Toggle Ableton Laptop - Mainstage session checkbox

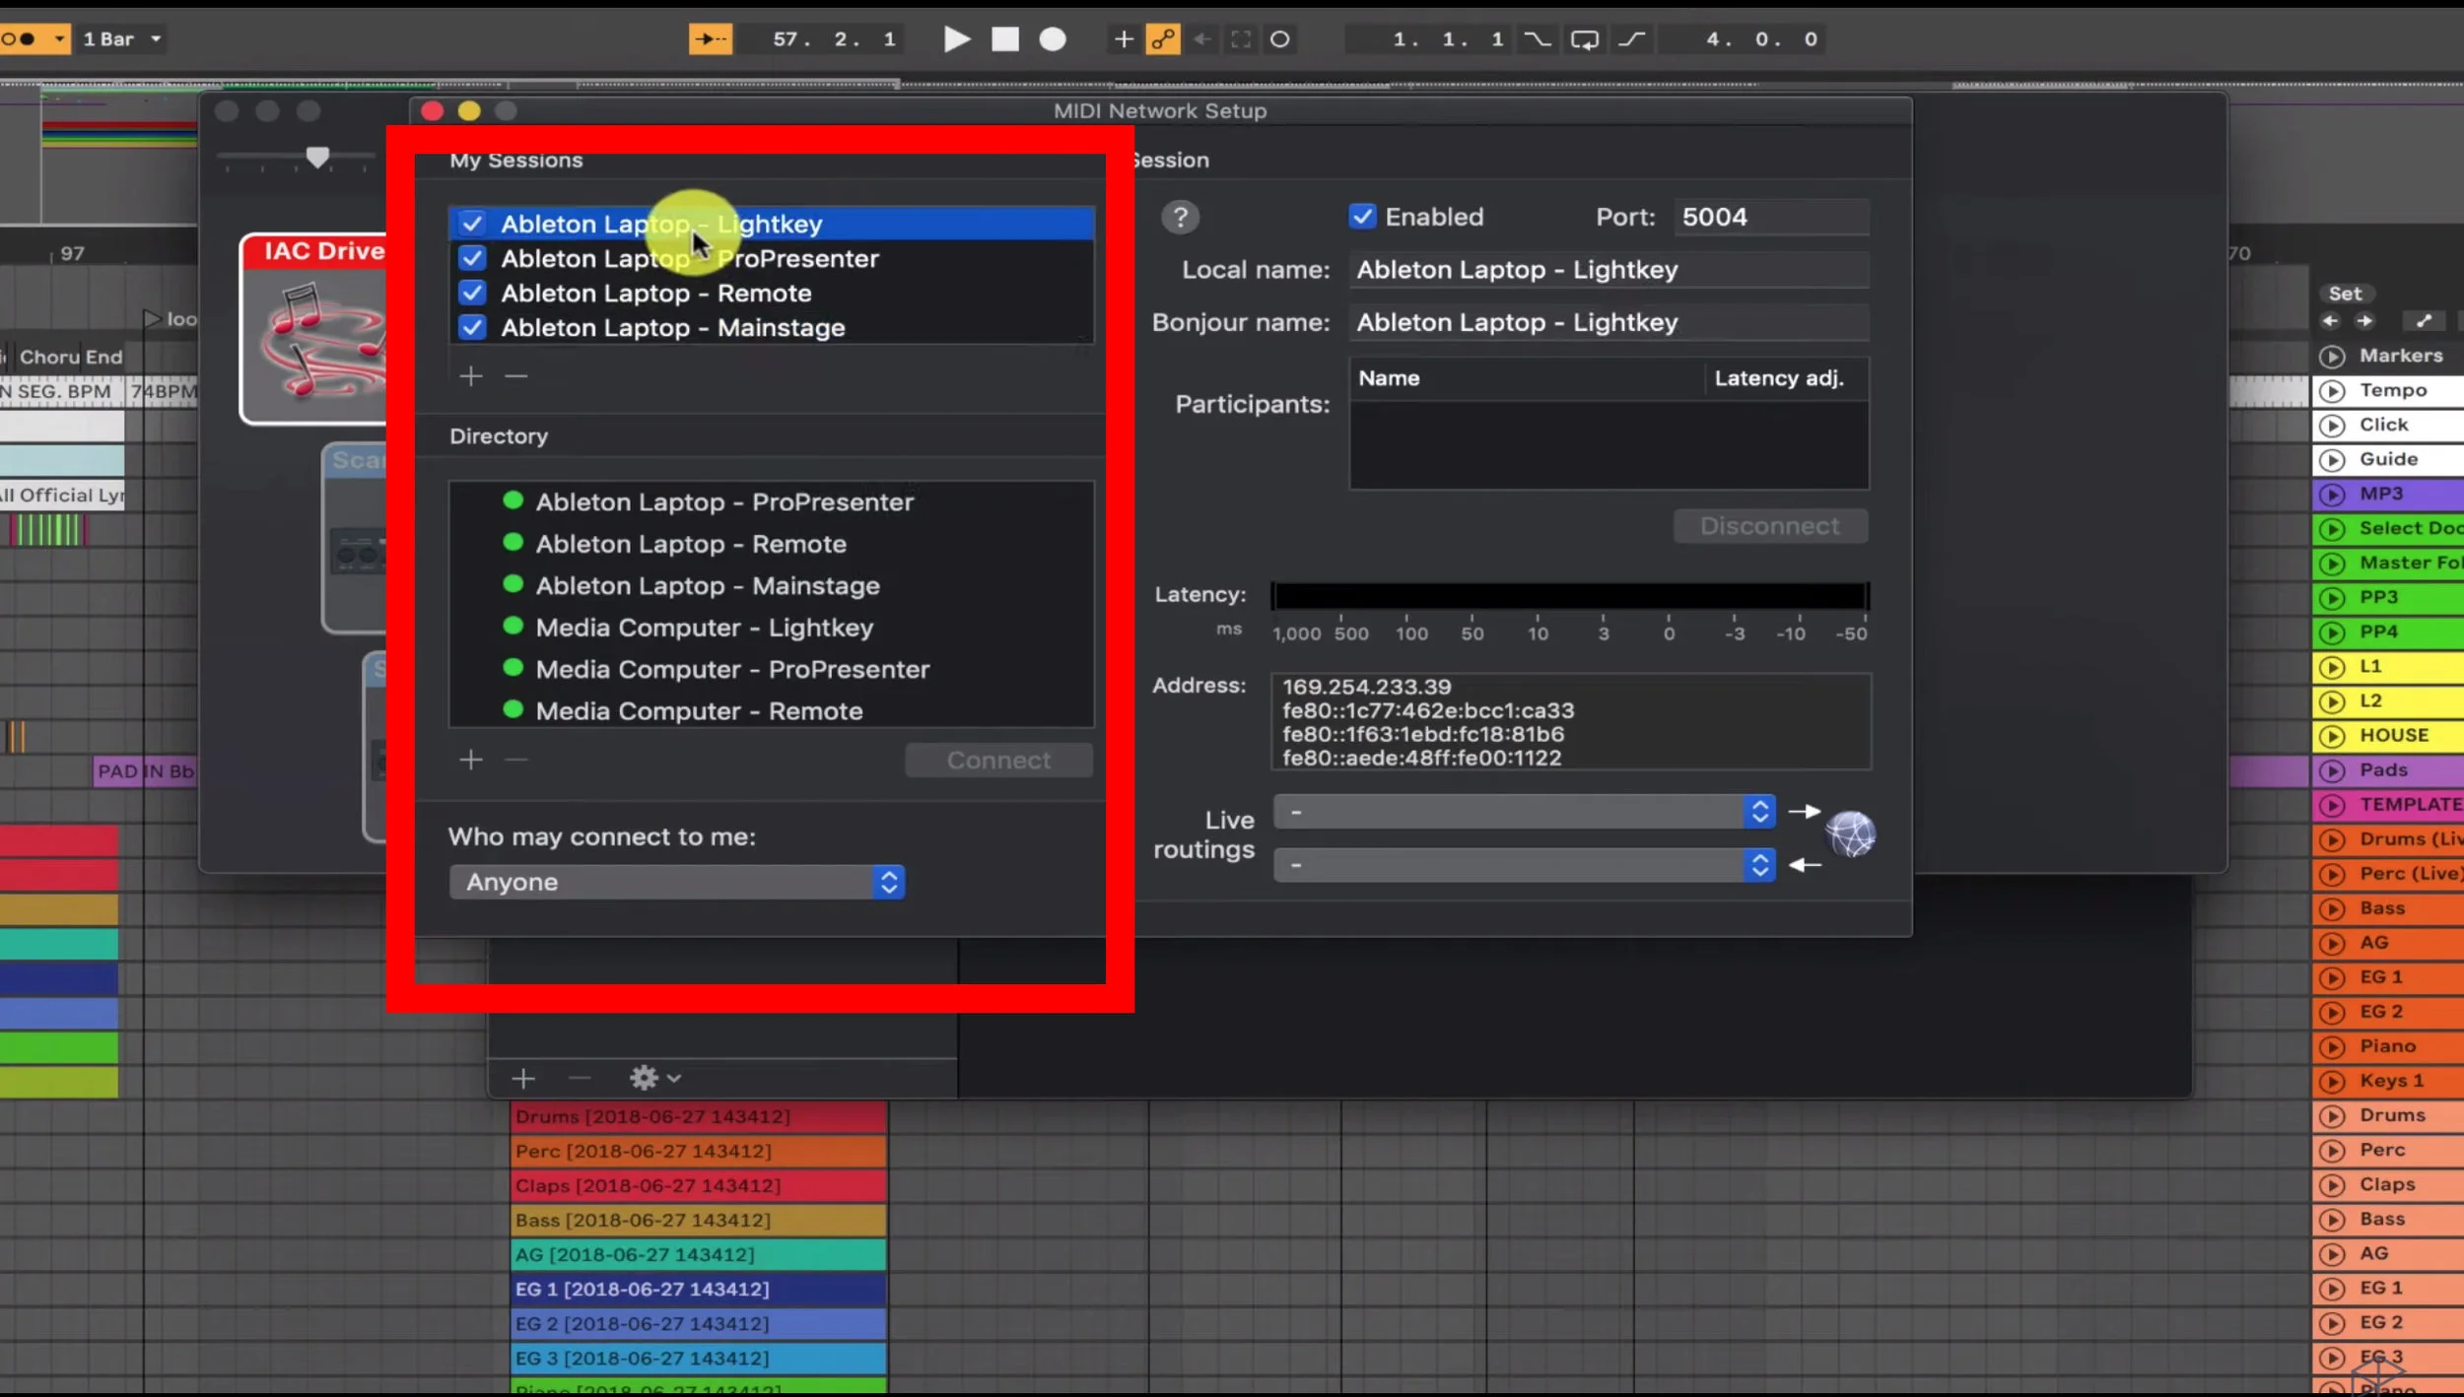(x=473, y=327)
